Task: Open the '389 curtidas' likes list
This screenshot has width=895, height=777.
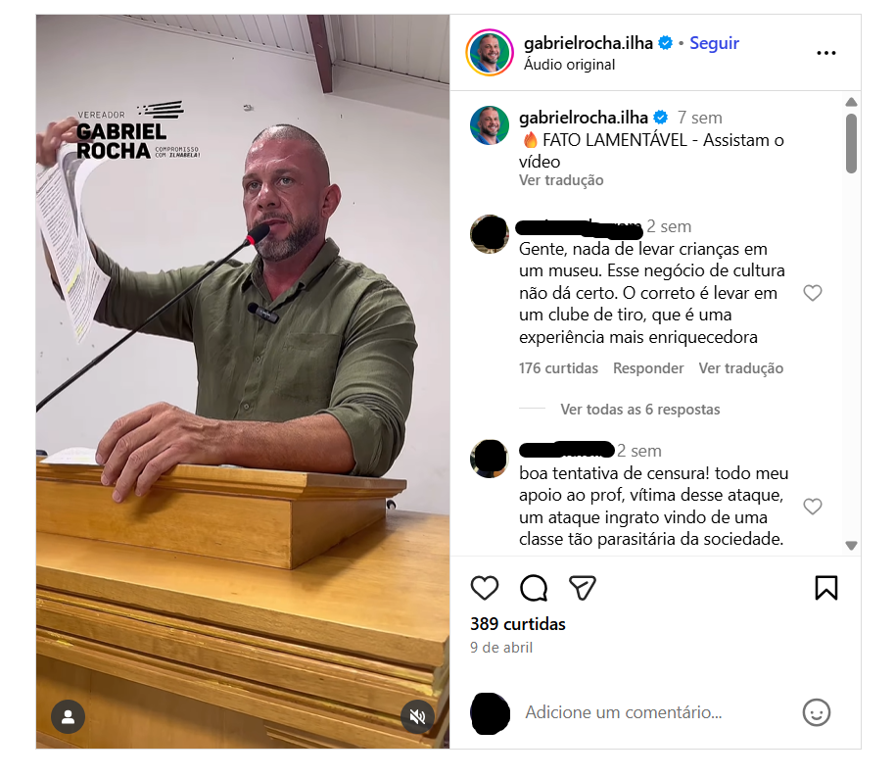Action: click(x=518, y=624)
